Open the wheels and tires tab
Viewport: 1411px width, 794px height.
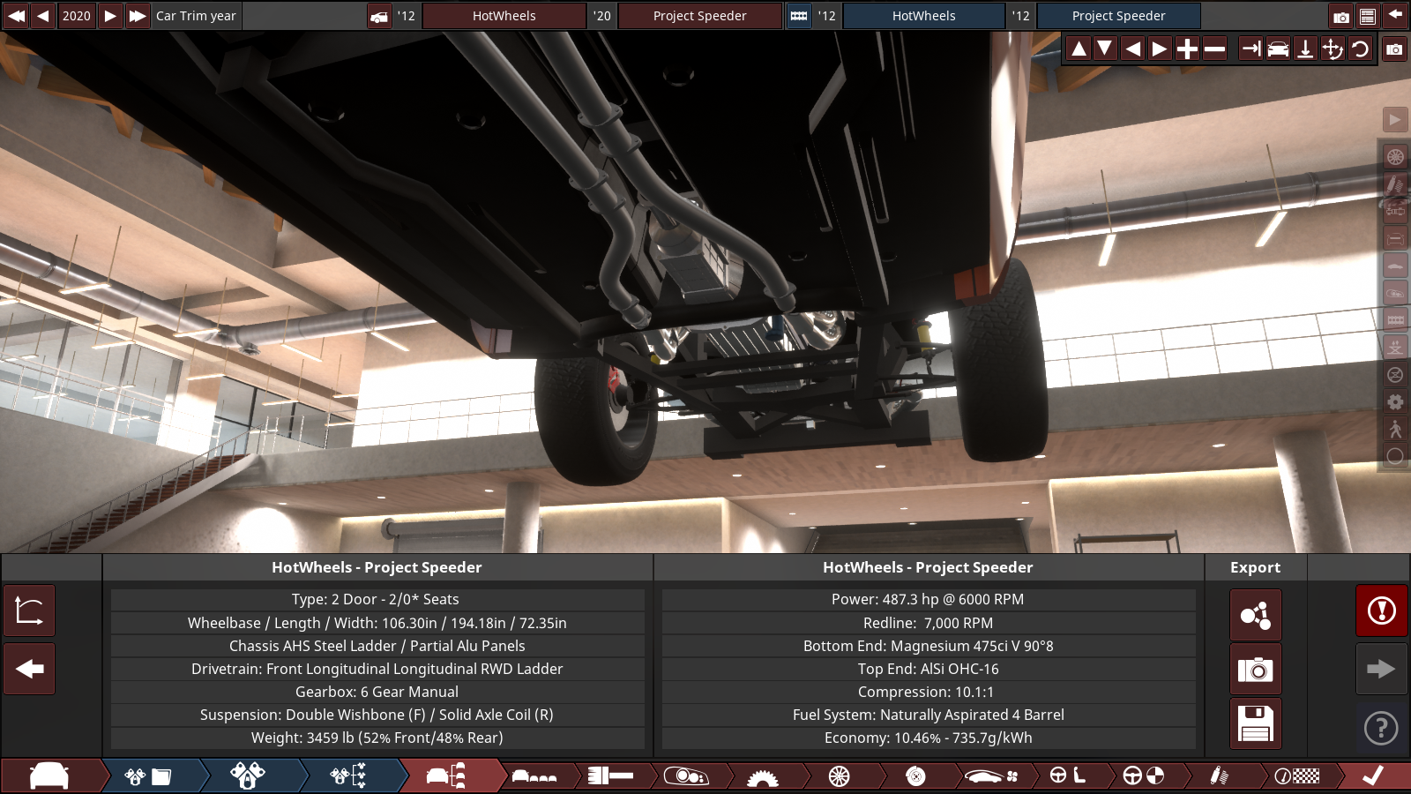(x=839, y=776)
